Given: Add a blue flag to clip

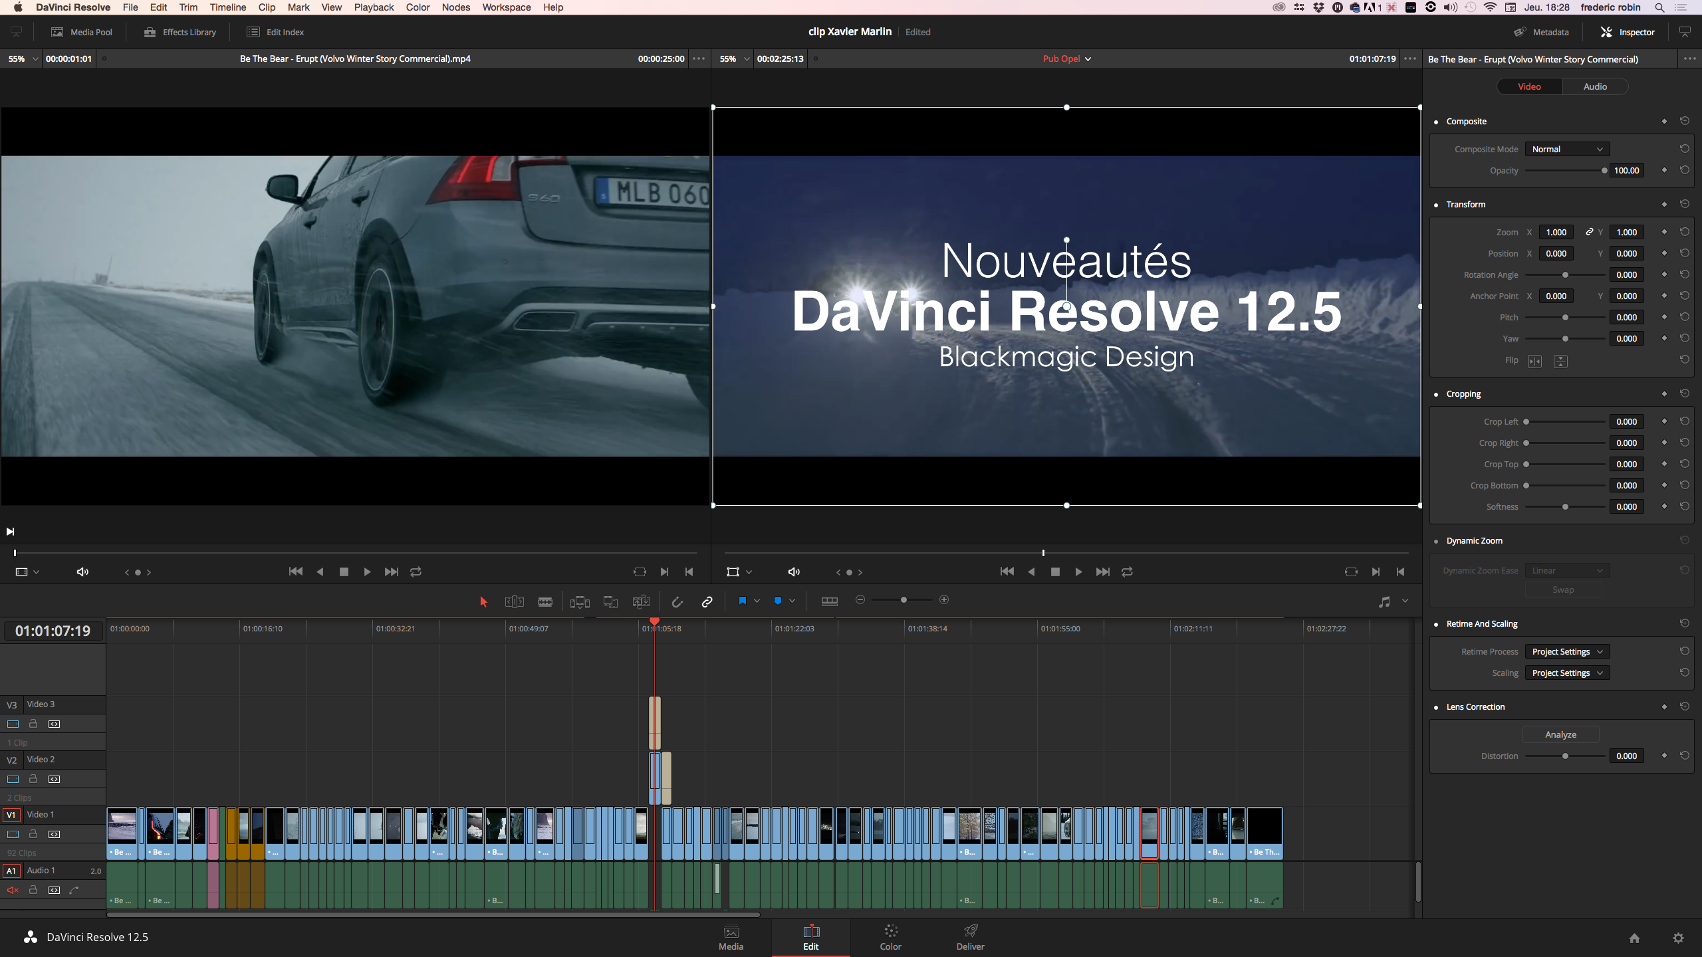Looking at the screenshot, I should 742,601.
